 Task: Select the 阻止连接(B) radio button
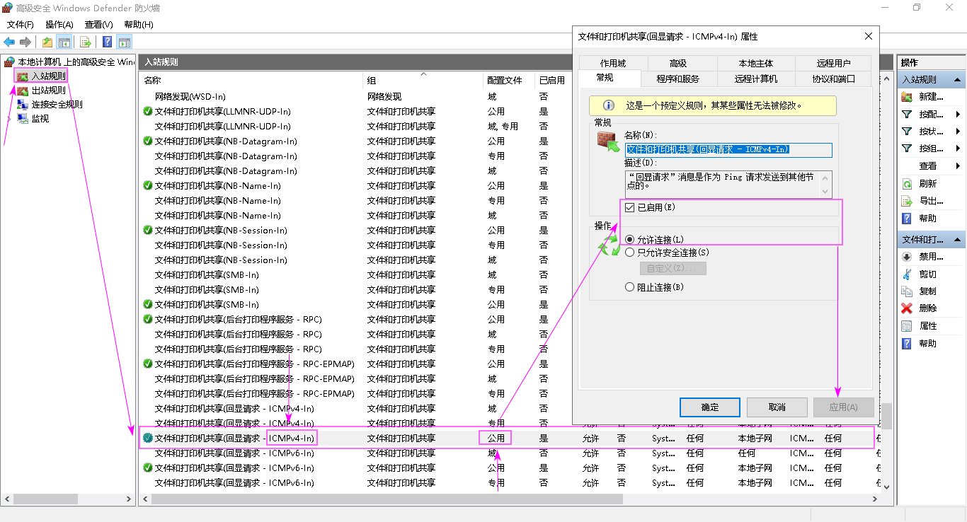point(630,287)
